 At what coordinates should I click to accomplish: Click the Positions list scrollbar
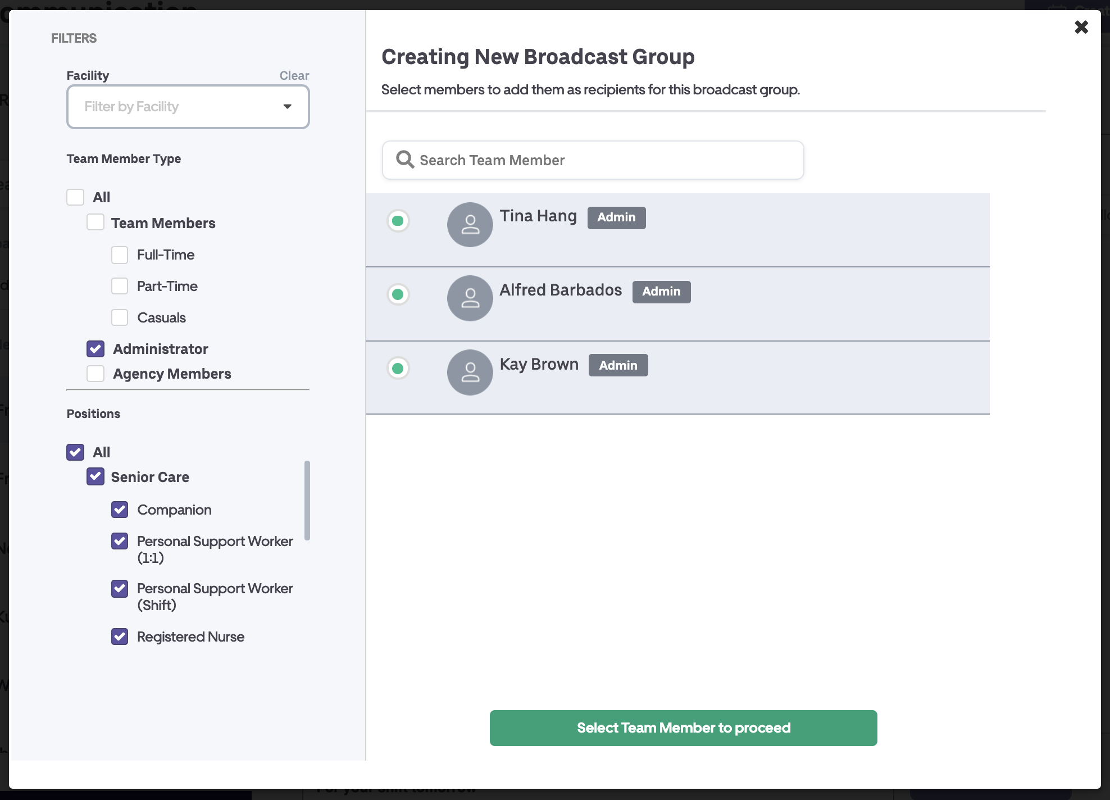click(x=307, y=500)
